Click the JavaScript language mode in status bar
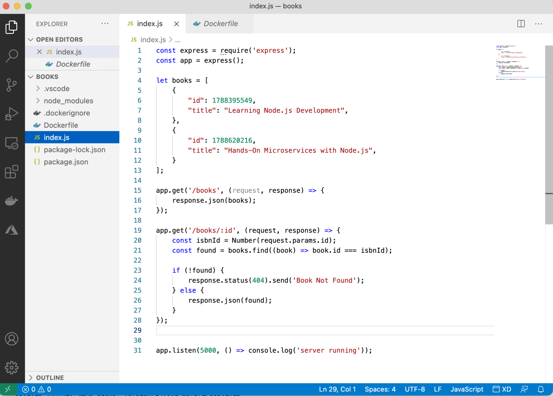553x396 pixels. [x=467, y=389]
